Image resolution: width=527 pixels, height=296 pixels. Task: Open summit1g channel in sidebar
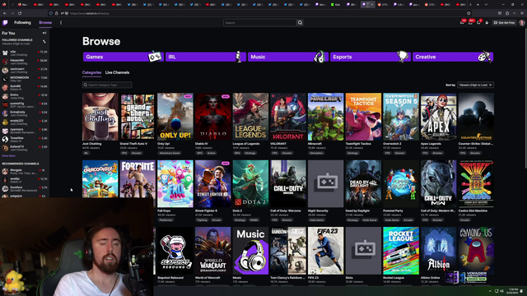(x=25, y=104)
